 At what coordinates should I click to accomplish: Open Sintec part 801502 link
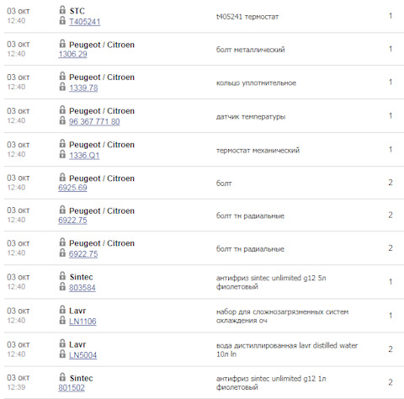pyautogui.click(x=72, y=388)
